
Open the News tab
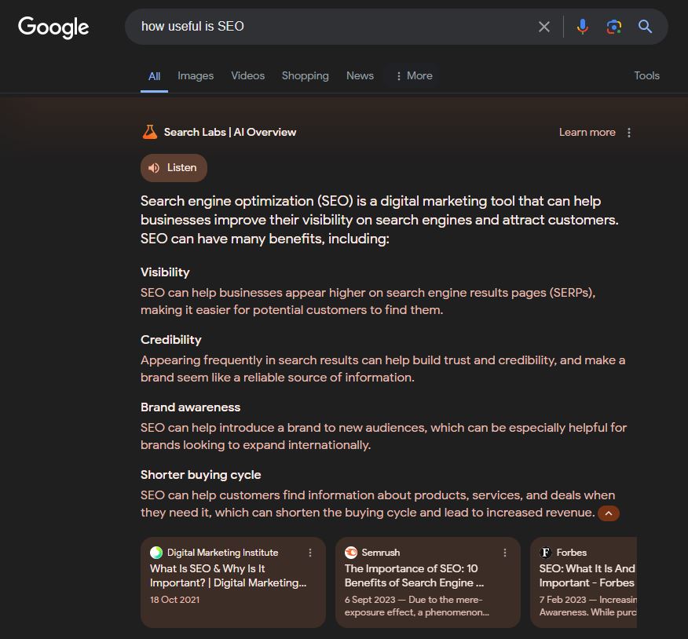[x=360, y=76]
